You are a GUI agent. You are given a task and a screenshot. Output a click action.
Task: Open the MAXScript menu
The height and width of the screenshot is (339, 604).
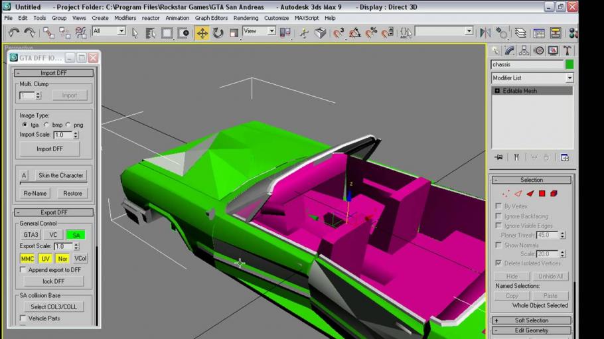tap(307, 18)
